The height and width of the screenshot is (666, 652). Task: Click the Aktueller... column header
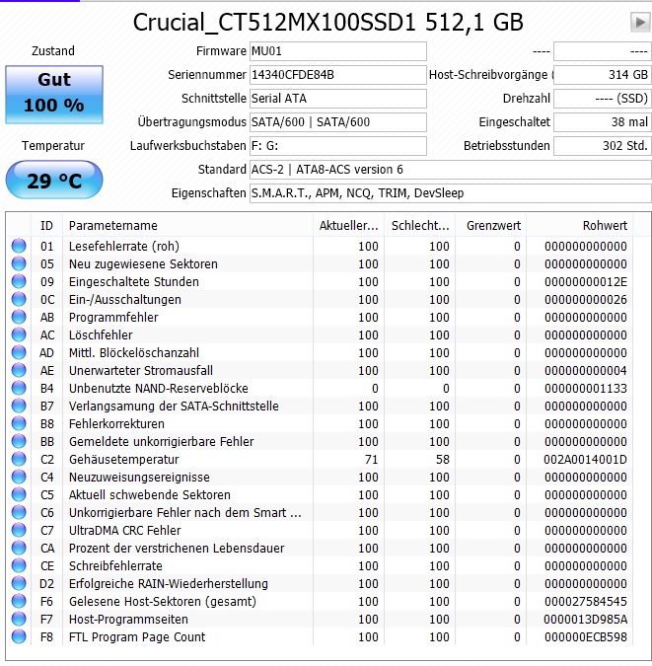(x=349, y=226)
